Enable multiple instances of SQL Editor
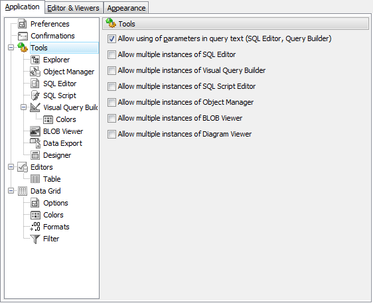The image size is (373, 303). pyautogui.click(x=112, y=54)
